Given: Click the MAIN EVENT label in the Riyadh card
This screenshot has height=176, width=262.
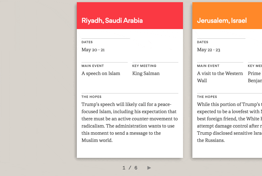Looking at the screenshot, I should [93, 66].
